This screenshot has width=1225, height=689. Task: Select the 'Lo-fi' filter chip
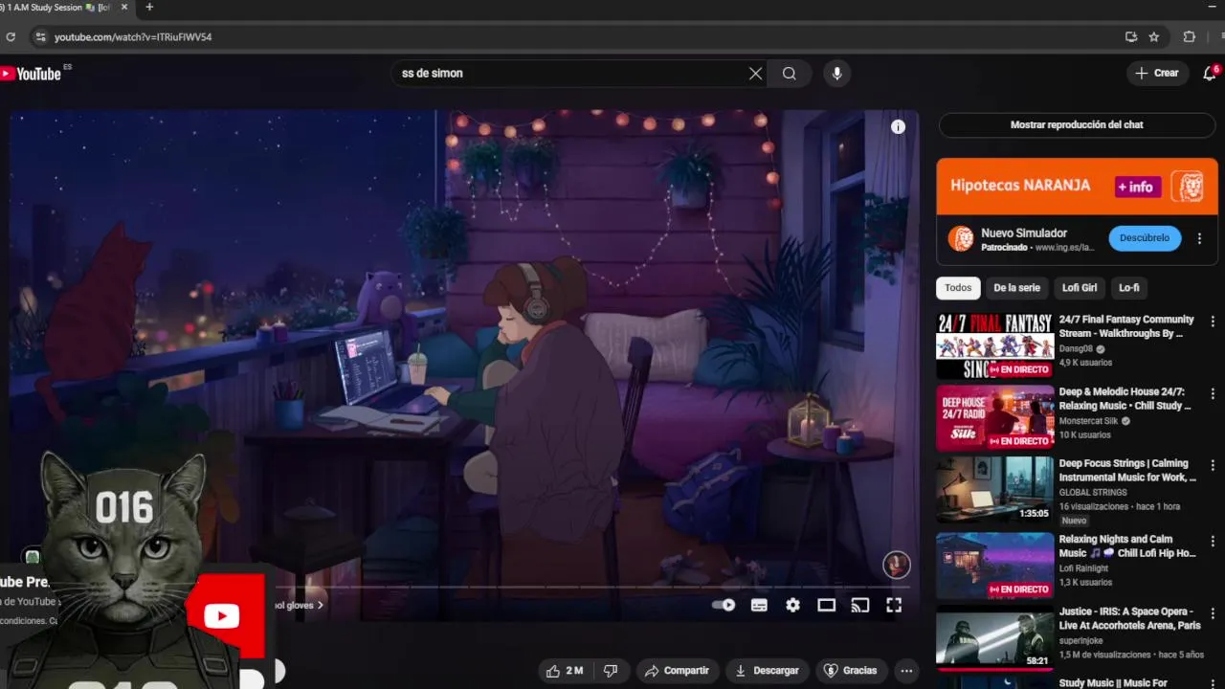(x=1129, y=288)
